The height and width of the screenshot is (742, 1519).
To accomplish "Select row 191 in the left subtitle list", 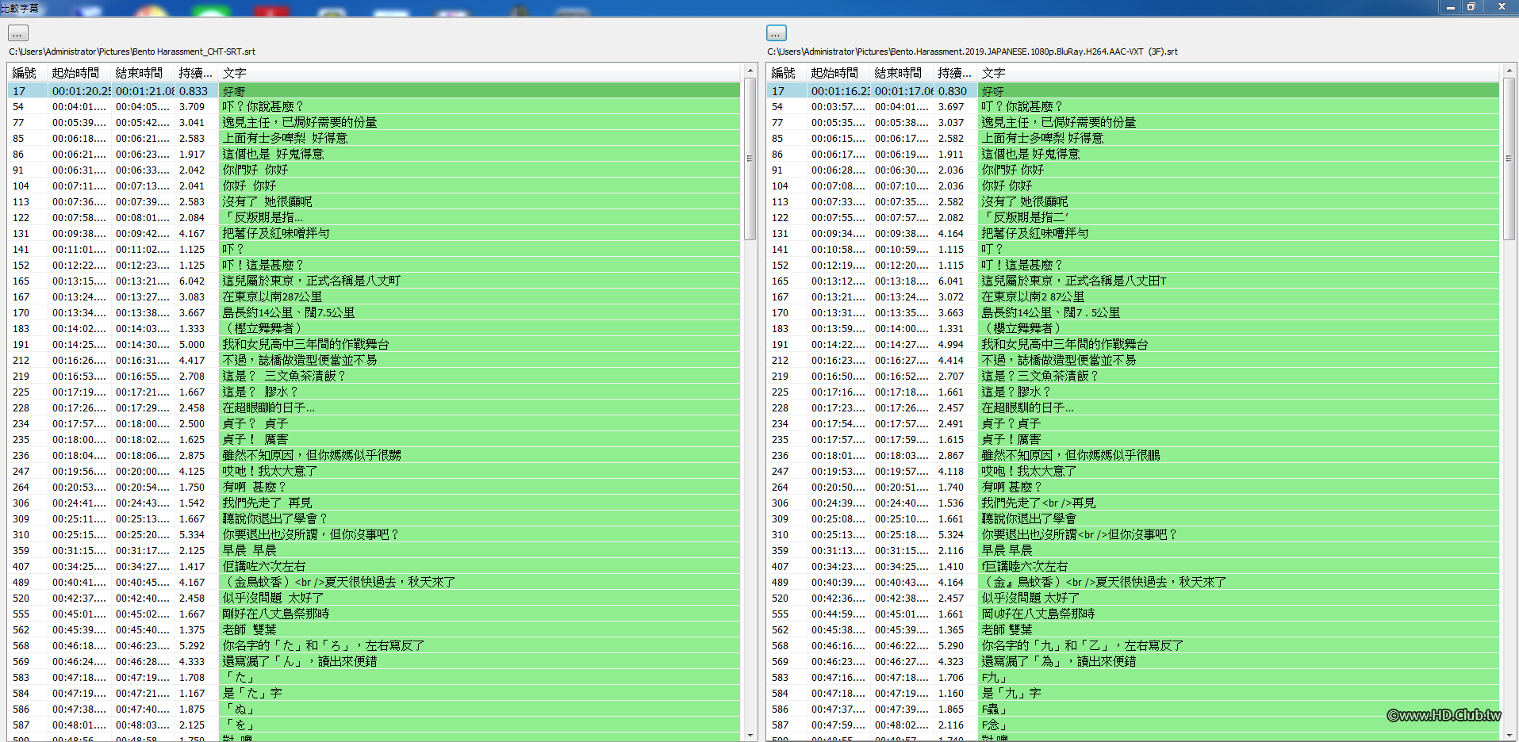I will (x=374, y=345).
